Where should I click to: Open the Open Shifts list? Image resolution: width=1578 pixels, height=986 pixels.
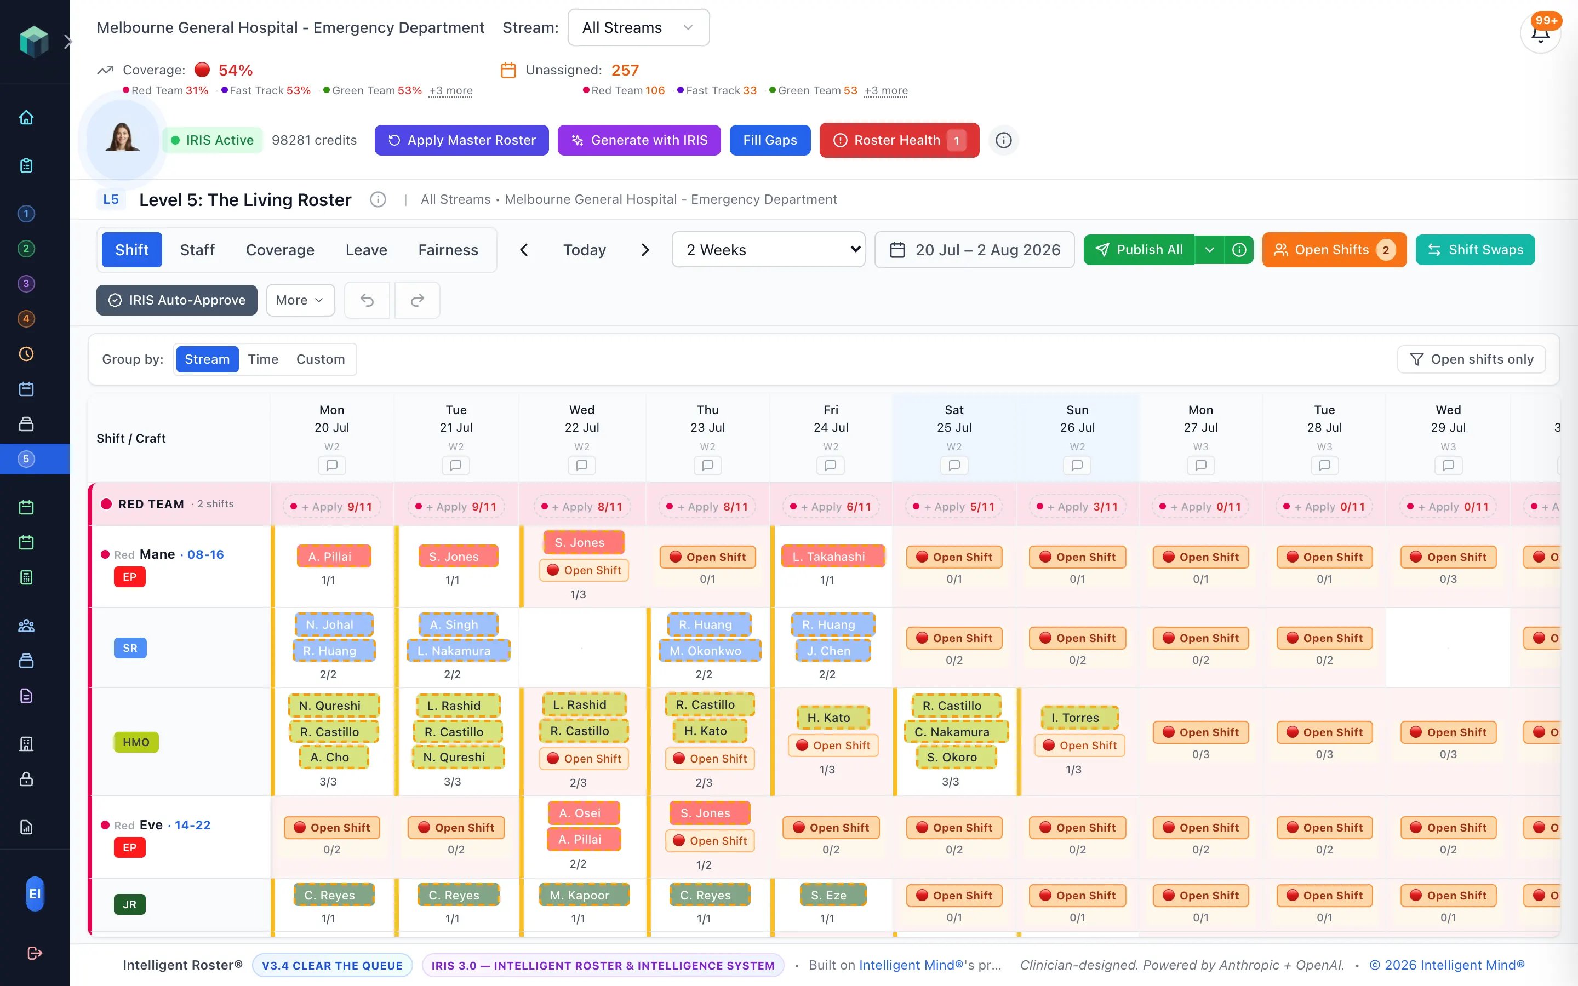pos(1334,250)
